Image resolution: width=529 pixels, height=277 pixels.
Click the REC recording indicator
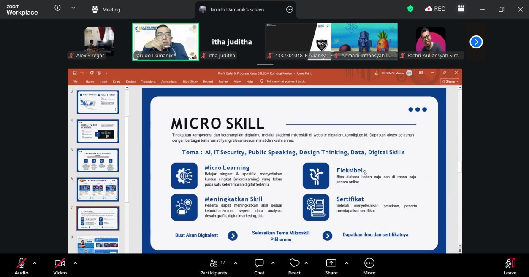[x=435, y=9]
